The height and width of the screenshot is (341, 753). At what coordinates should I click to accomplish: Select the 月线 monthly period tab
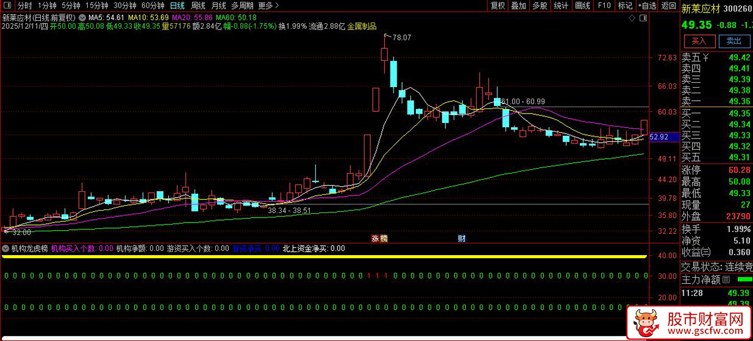[x=218, y=6]
